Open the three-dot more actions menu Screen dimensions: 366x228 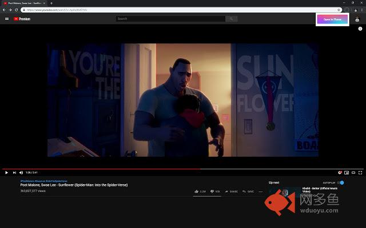point(261,192)
